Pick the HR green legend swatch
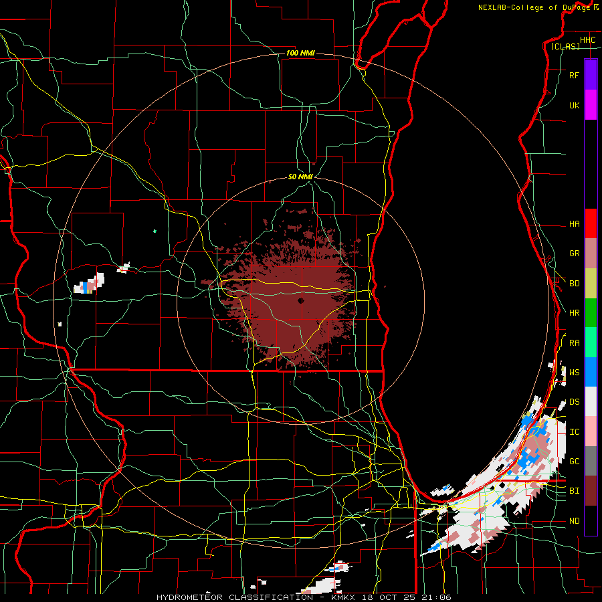The width and height of the screenshot is (602, 602). [591, 312]
